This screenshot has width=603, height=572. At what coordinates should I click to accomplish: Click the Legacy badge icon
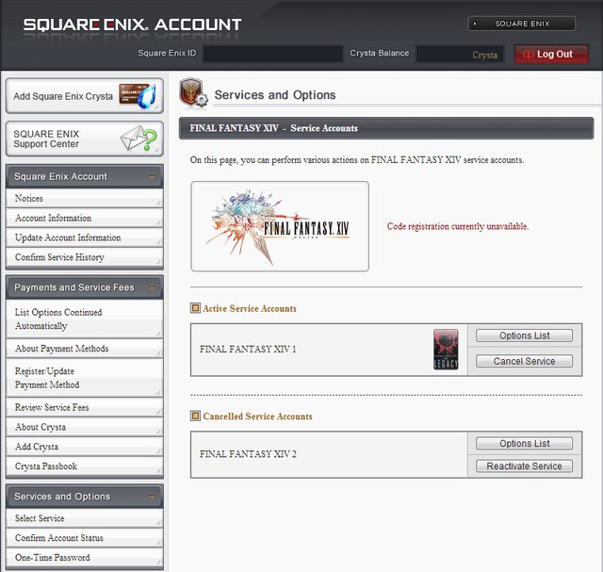coord(446,349)
